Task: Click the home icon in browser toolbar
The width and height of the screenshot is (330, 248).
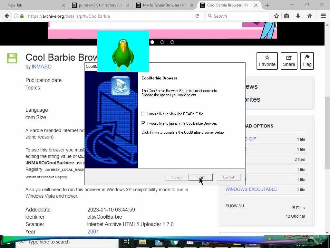Action: (x=310, y=16)
